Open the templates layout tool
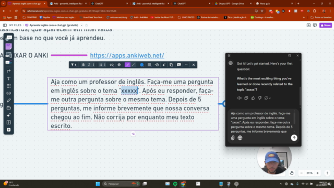The width and height of the screenshot is (334, 188). tap(9, 122)
